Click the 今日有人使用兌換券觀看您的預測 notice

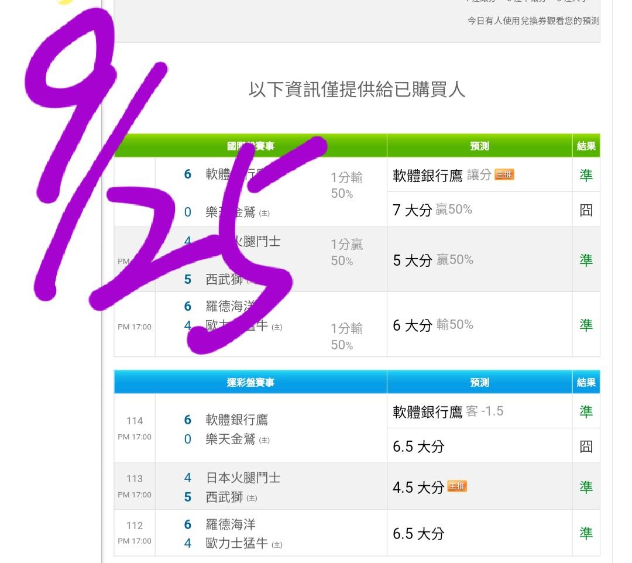click(x=533, y=20)
